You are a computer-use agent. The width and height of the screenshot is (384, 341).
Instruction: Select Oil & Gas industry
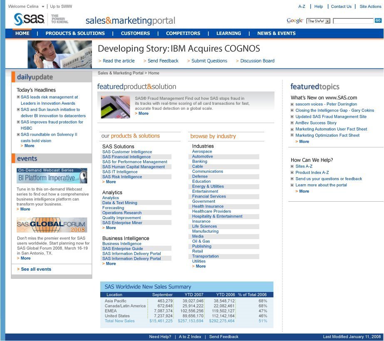pyautogui.click(x=201, y=241)
